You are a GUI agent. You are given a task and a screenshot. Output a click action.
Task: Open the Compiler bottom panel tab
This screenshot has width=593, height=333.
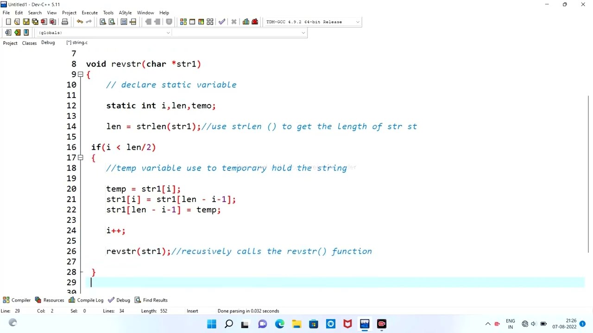coord(16,300)
